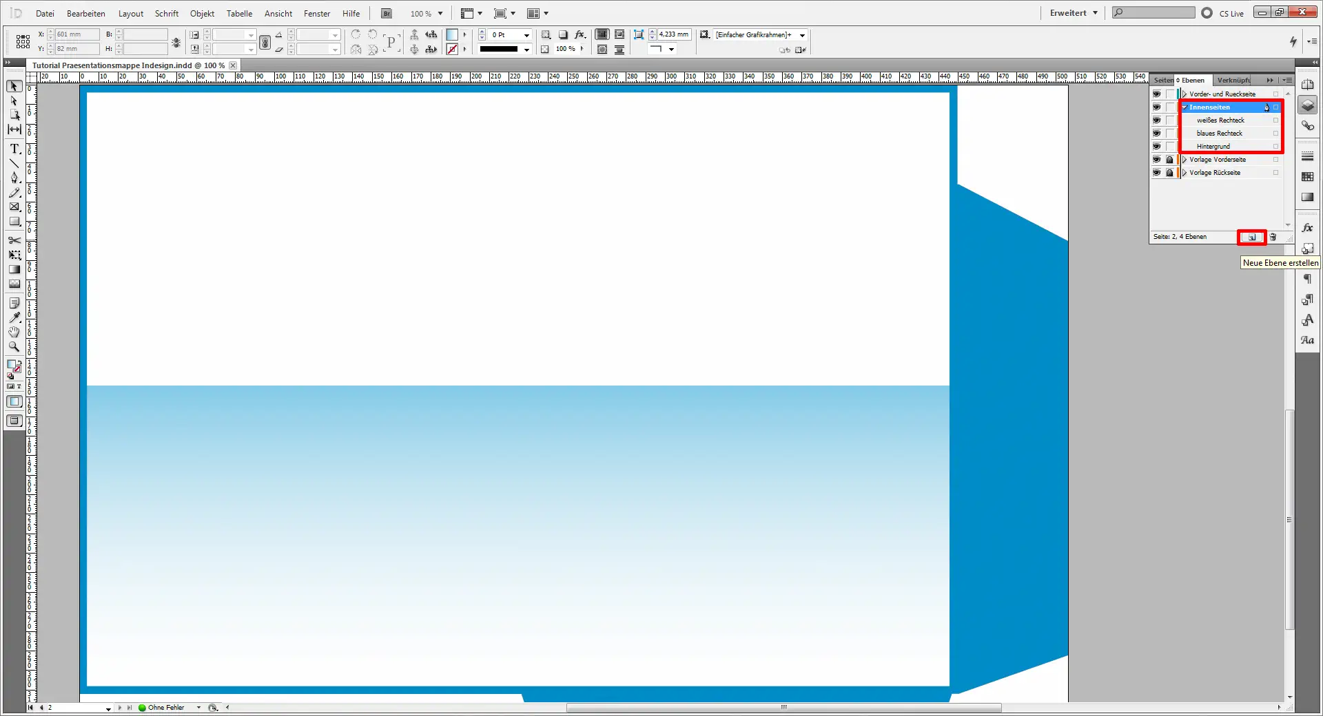Select the Line tool
Image resolution: width=1323 pixels, height=716 pixels.
coord(14,163)
